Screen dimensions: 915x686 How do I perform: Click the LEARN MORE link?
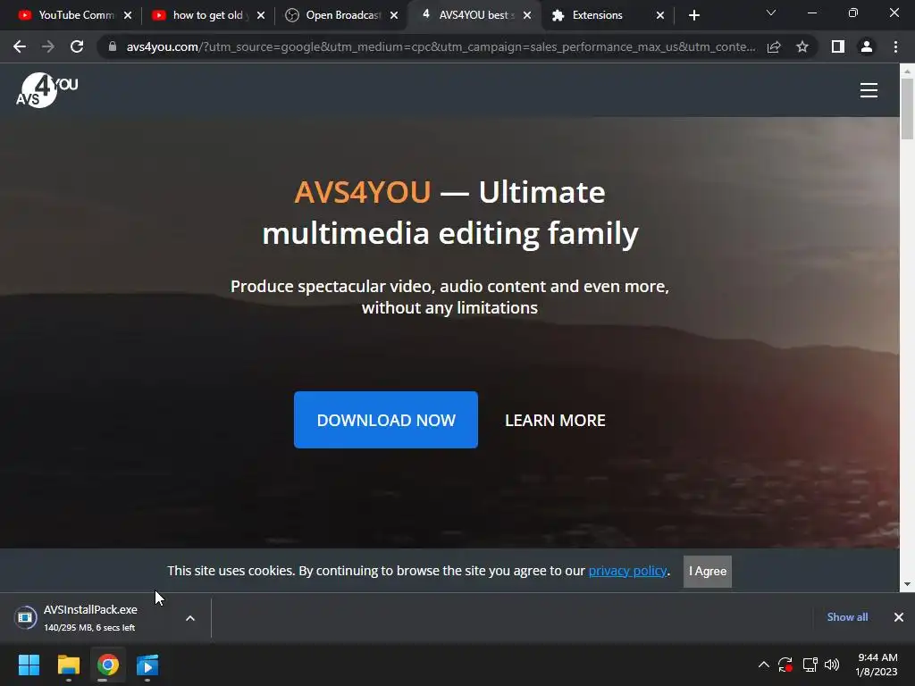coord(555,421)
